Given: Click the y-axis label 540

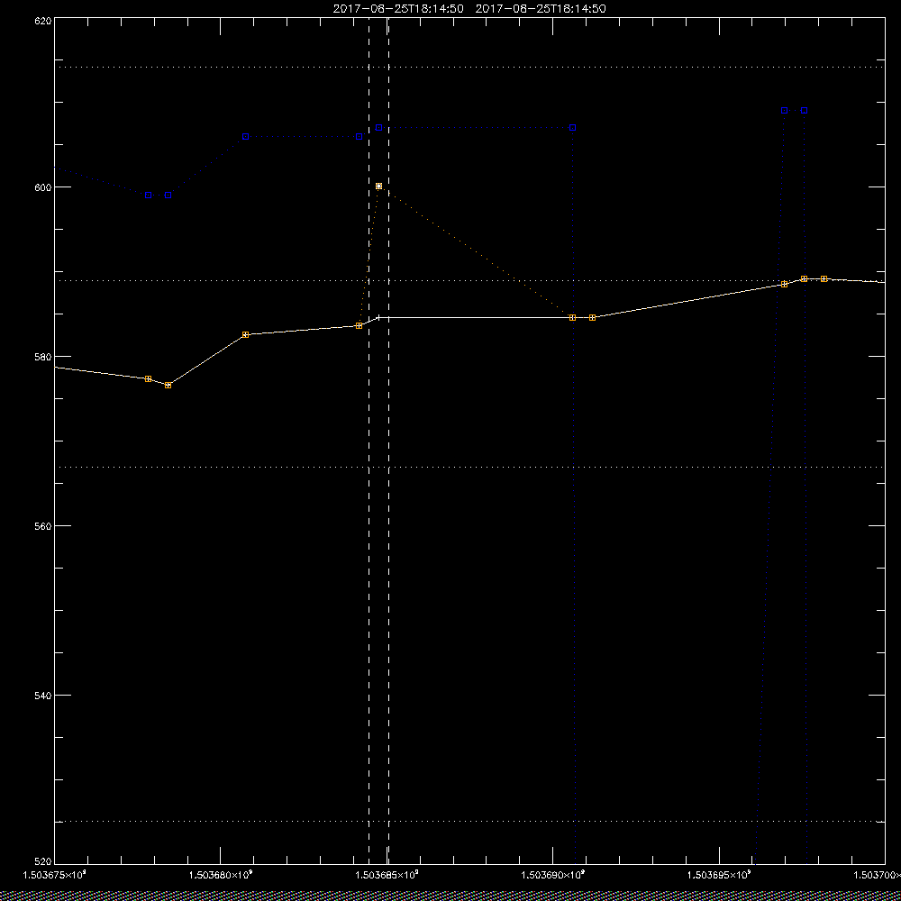Looking at the screenshot, I should [x=44, y=696].
